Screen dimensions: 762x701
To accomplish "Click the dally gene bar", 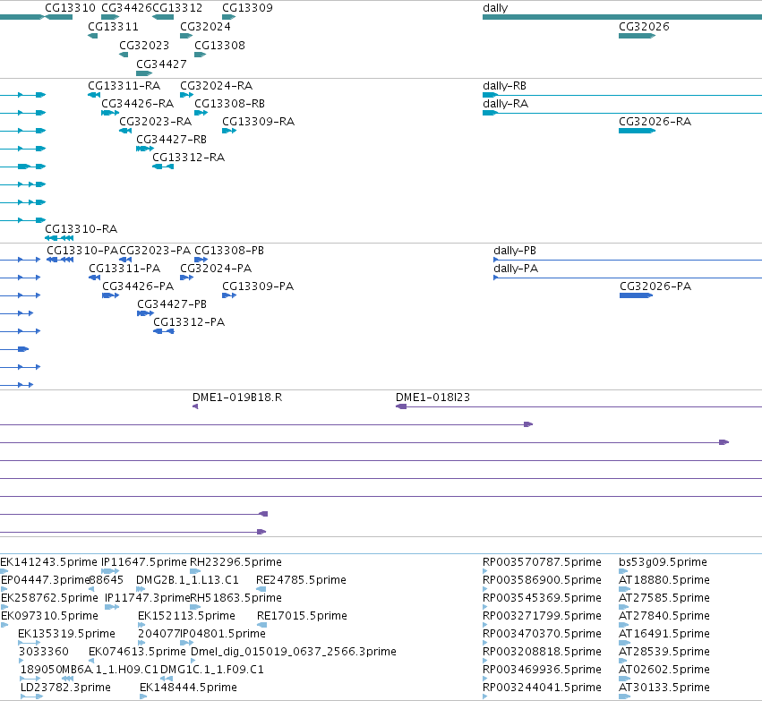I will tap(622, 17).
